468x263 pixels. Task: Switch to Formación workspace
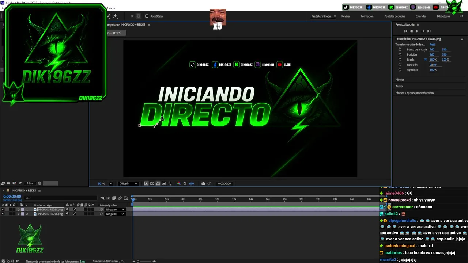(367, 16)
